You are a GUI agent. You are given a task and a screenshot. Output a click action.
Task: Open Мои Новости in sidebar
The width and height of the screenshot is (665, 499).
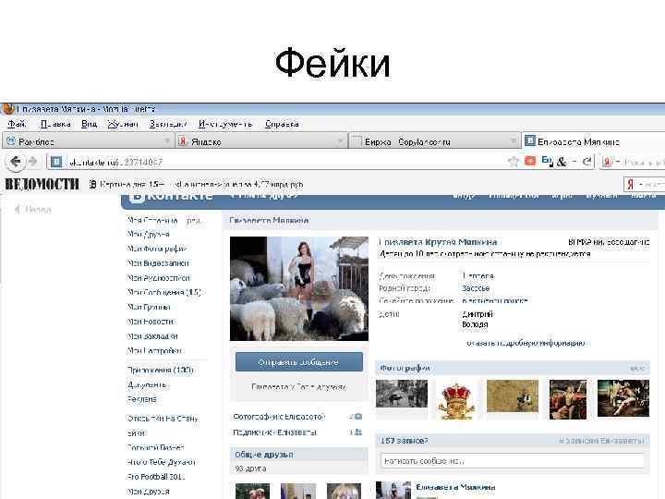151,322
